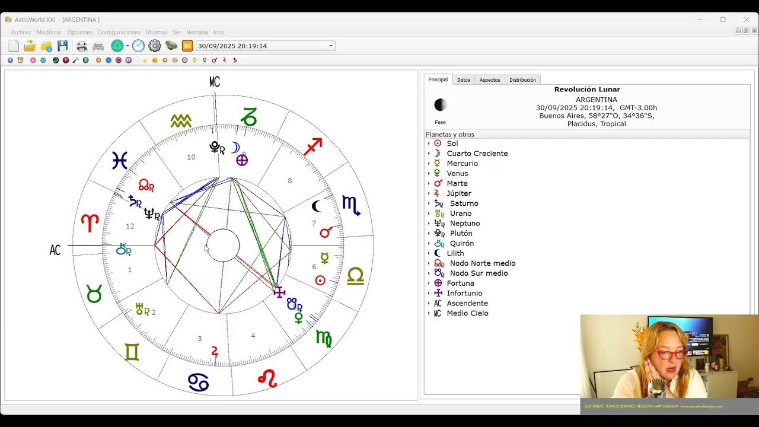The width and height of the screenshot is (759, 427).
Task: Select Nodo Sur medio row
Action: pyautogui.click(x=479, y=273)
